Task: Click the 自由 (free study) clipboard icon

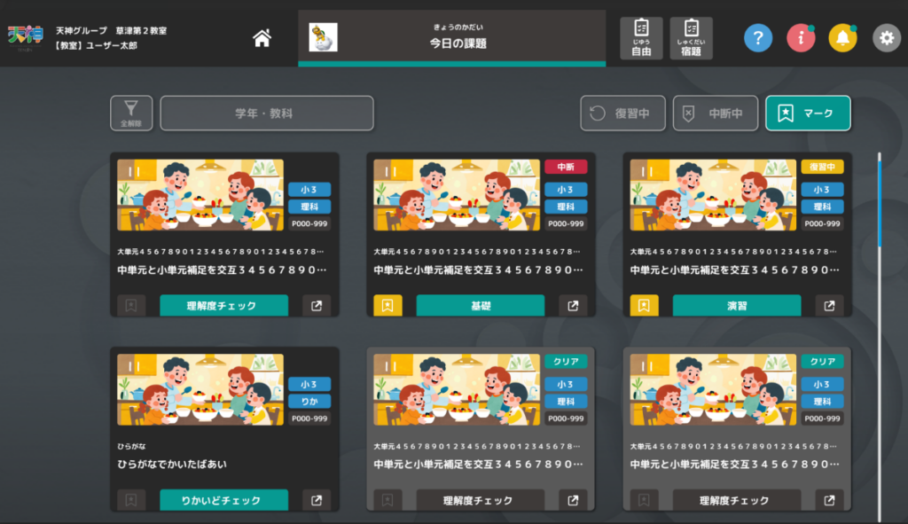Action: [640, 37]
